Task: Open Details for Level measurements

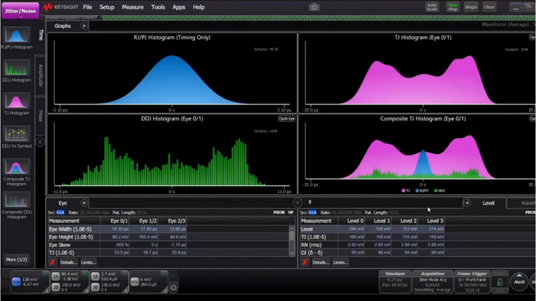Action: pyautogui.click(x=321, y=262)
